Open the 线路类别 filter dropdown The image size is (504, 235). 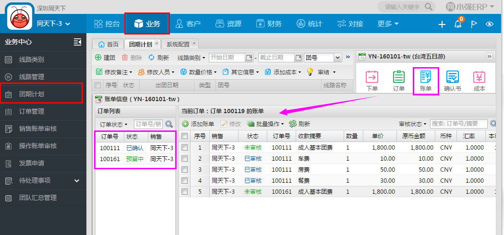[191, 58]
